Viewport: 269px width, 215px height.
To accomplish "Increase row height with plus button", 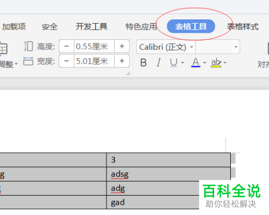I will pyautogui.click(x=122, y=46).
